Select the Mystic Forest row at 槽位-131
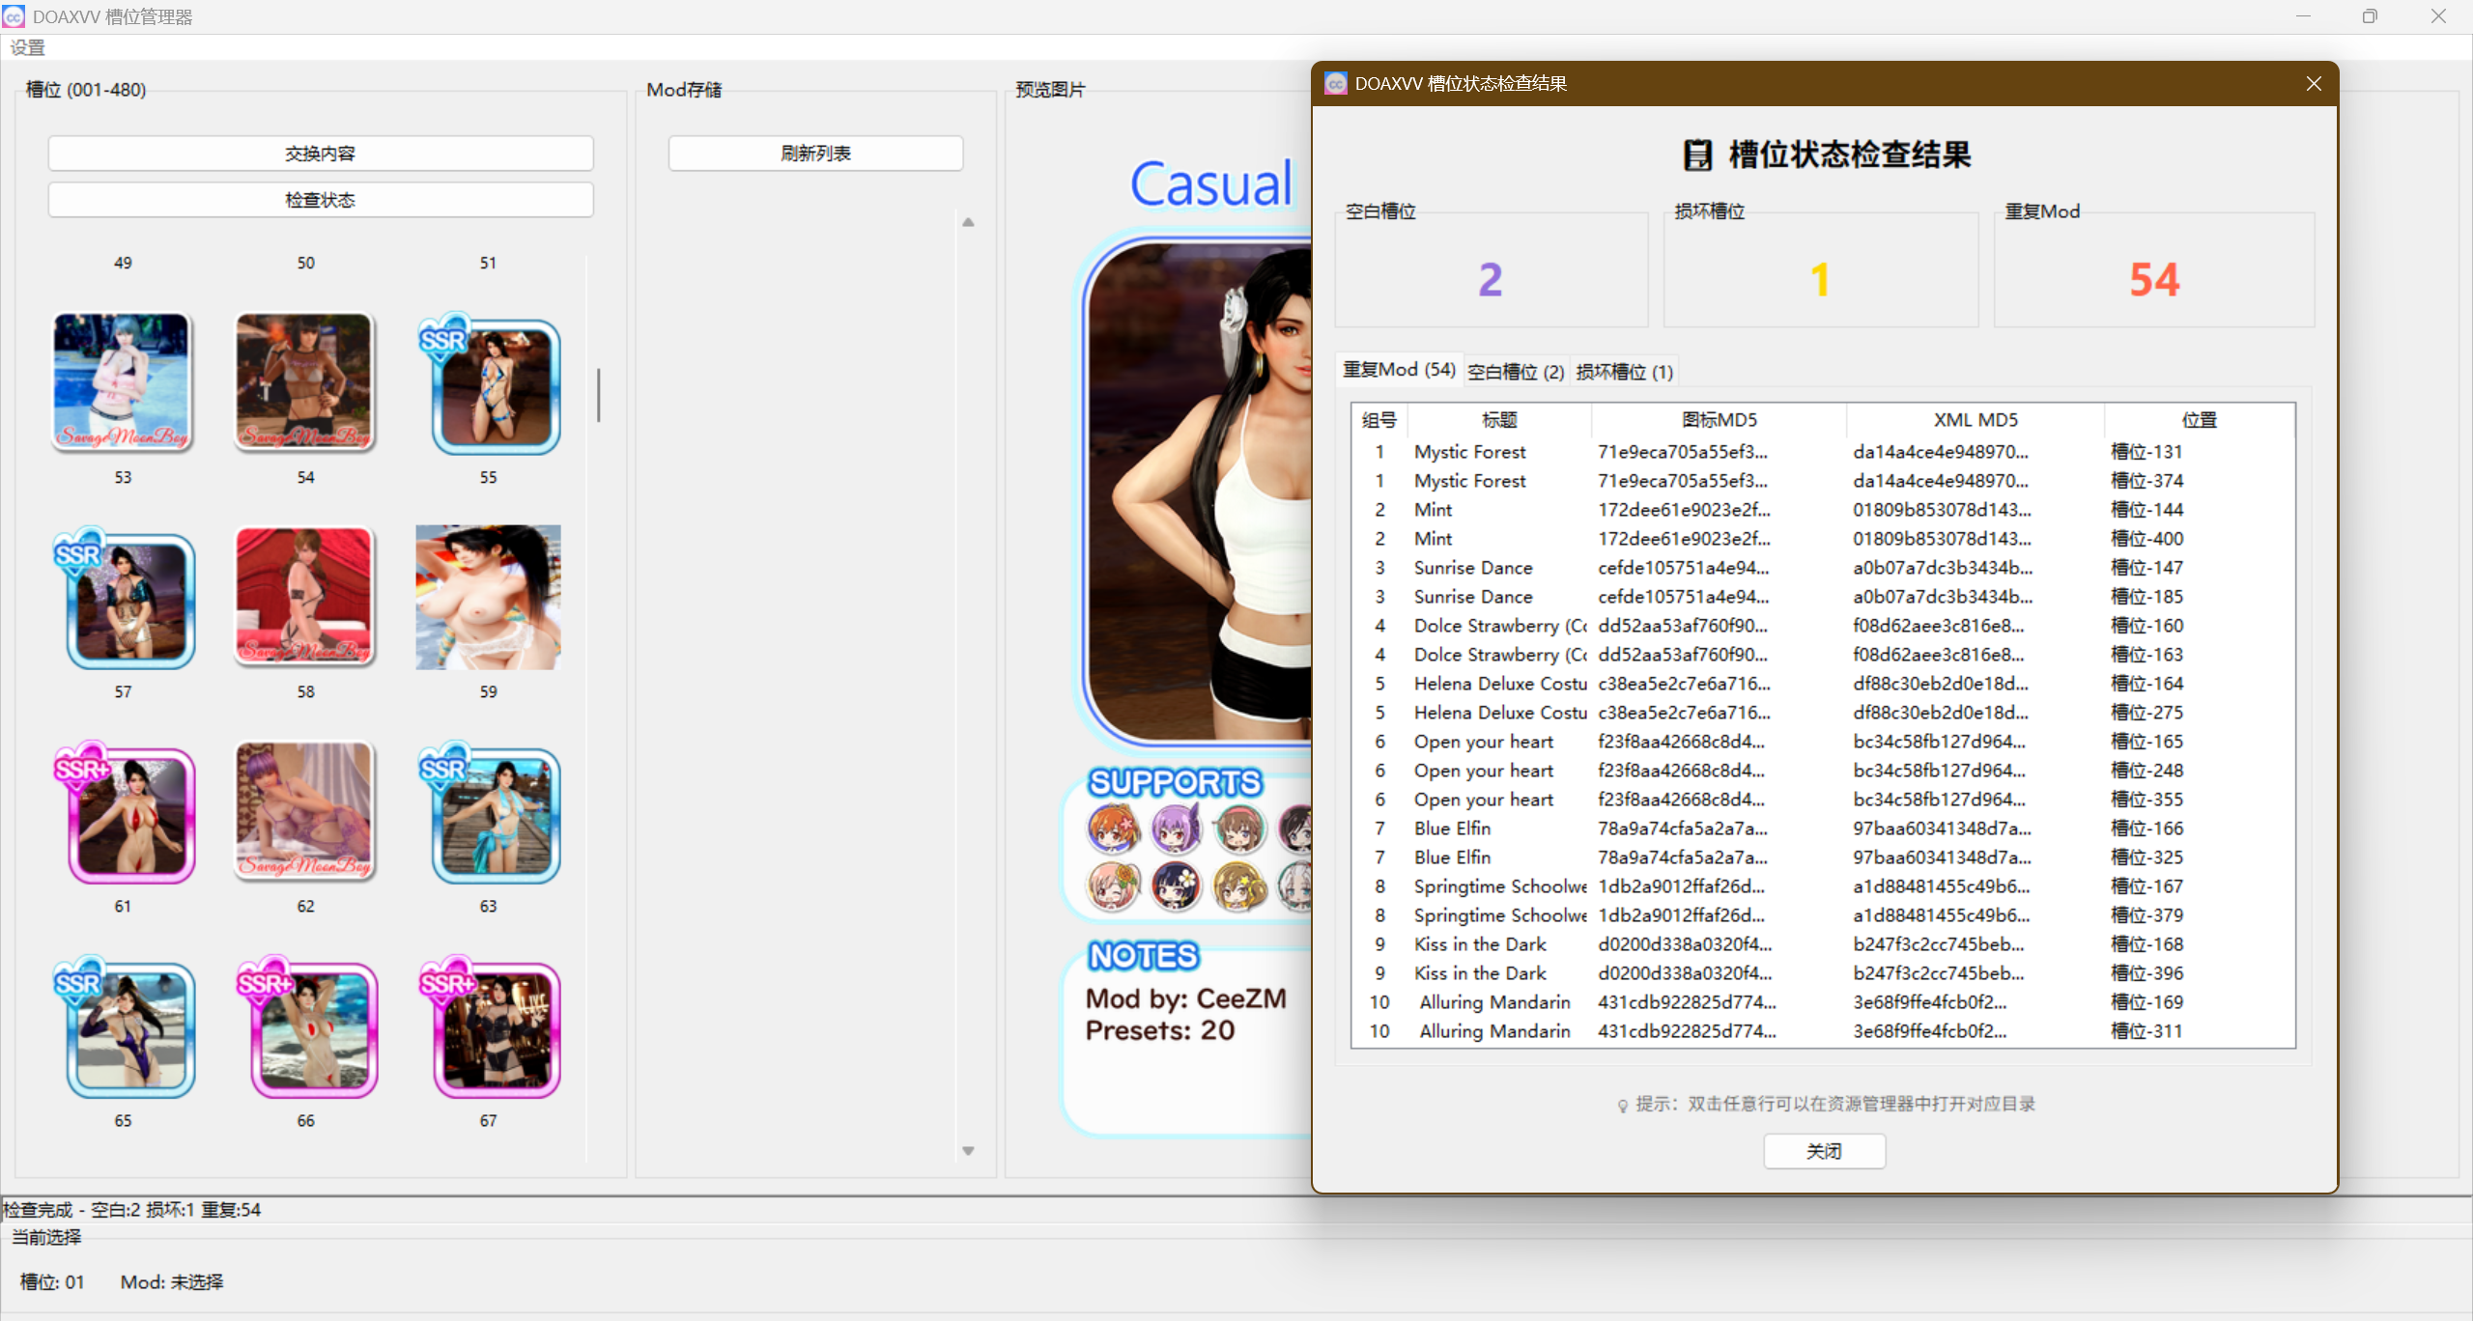The width and height of the screenshot is (2473, 1321). [1823, 452]
